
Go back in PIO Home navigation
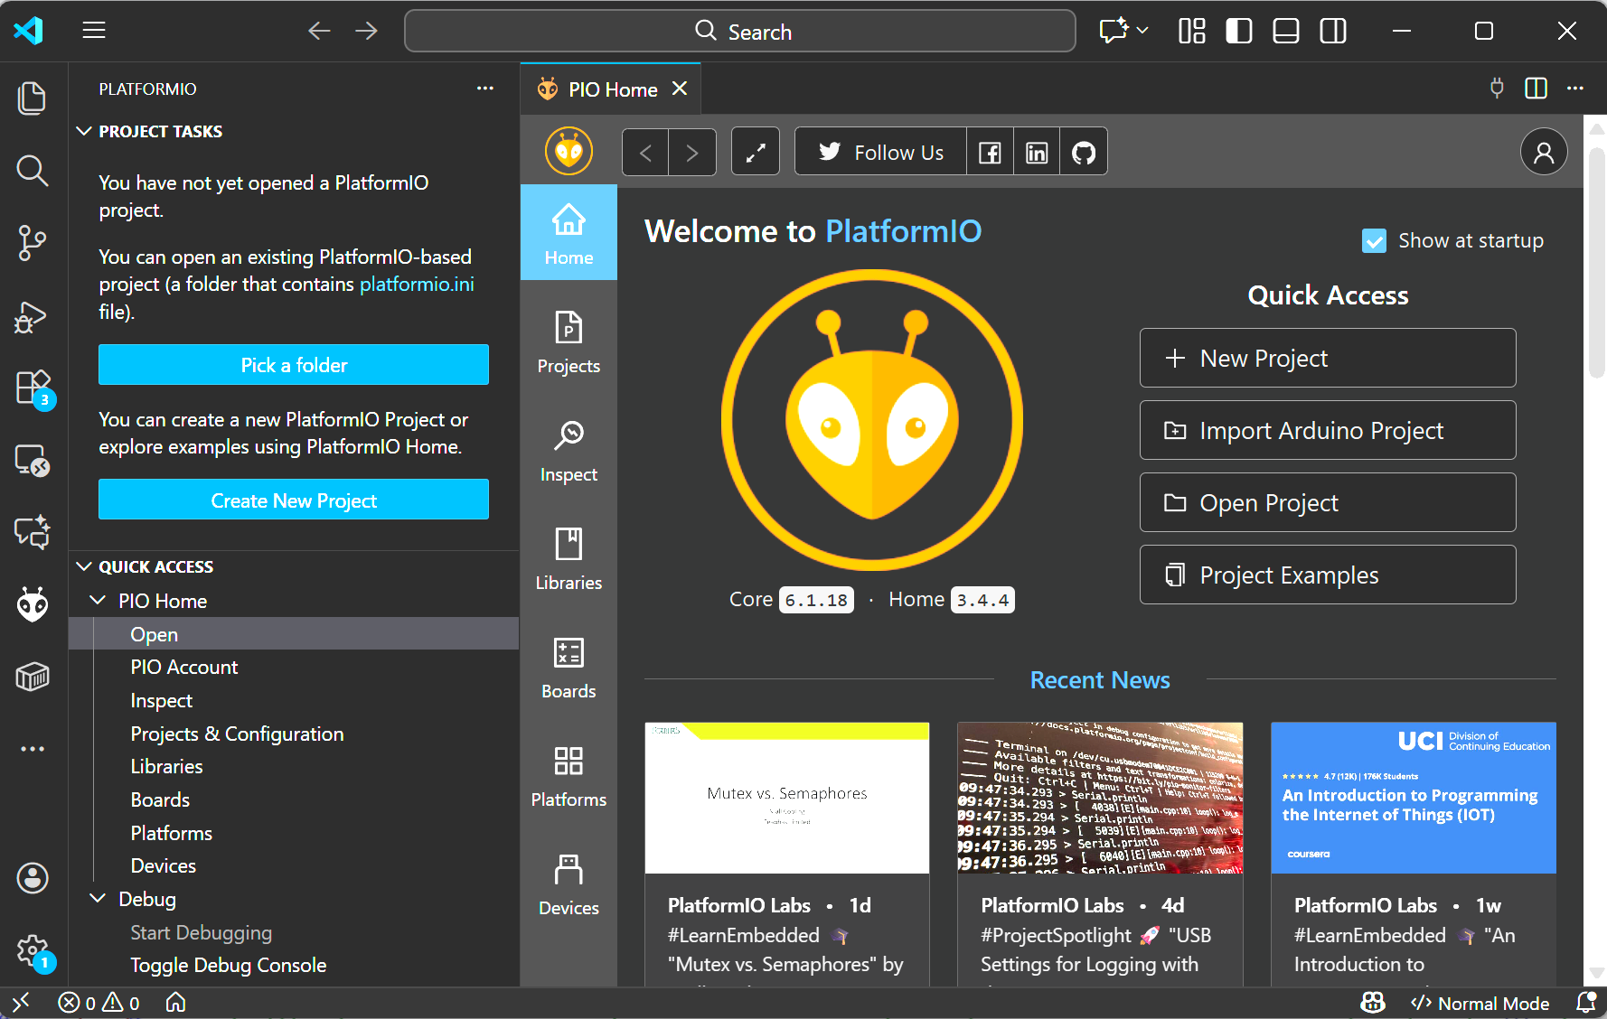(x=645, y=152)
